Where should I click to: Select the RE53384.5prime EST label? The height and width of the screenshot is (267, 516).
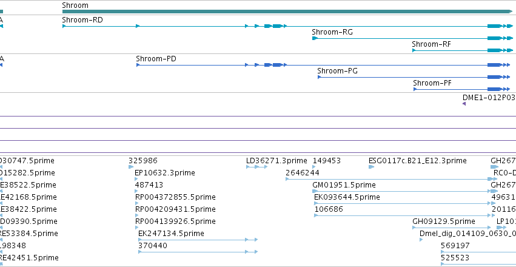pyautogui.click(x=29, y=234)
